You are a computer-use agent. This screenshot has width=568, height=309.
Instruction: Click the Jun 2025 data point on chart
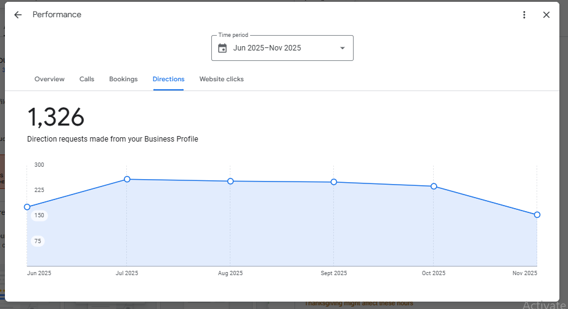(x=27, y=207)
